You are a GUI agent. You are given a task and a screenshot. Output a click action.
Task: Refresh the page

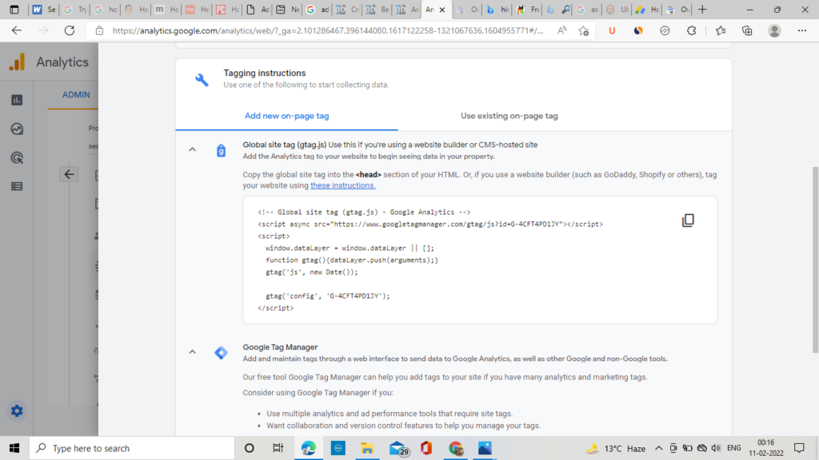tap(70, 31)
